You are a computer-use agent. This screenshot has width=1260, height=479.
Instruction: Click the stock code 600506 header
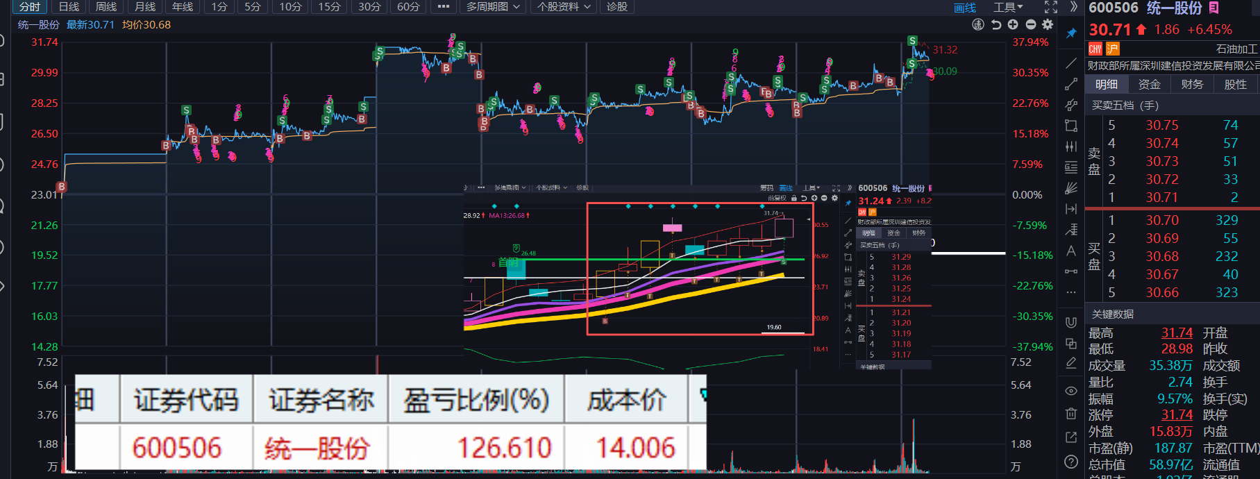pos(1114,8)
